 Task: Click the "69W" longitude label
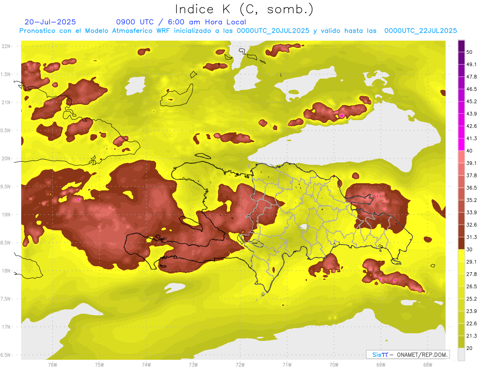pyautogui.click(x=381, y=364)
